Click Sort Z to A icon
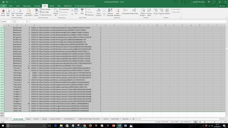The height and width of the screenshot is (128, 228). pyautogui.click(x=72, y=14)
